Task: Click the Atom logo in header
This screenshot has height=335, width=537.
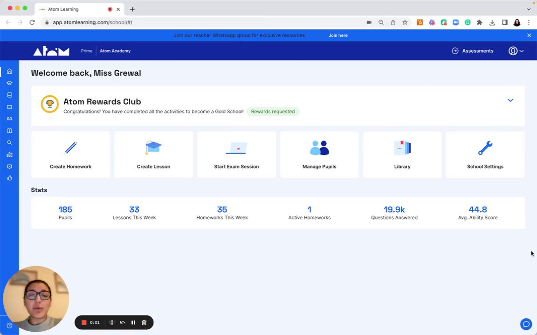Action: [51, 51]
